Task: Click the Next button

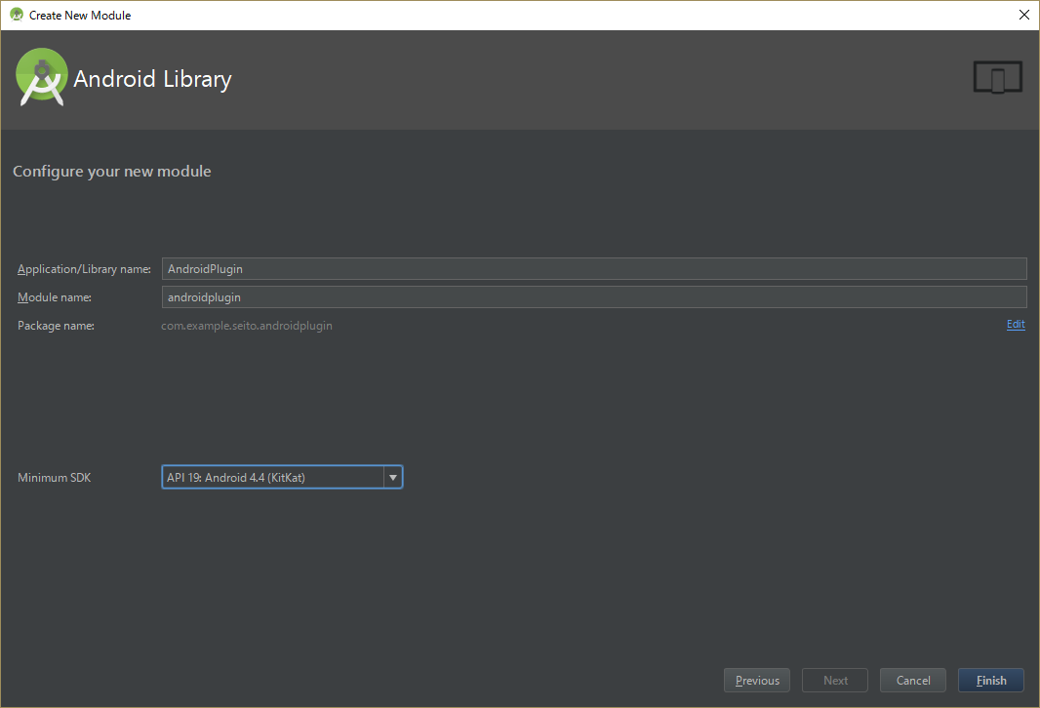Action: click(x=834, y=680)
